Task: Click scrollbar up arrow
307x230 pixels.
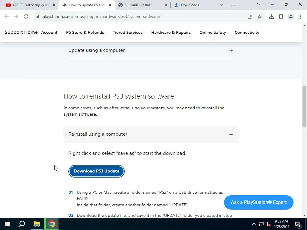Action: 304,26
